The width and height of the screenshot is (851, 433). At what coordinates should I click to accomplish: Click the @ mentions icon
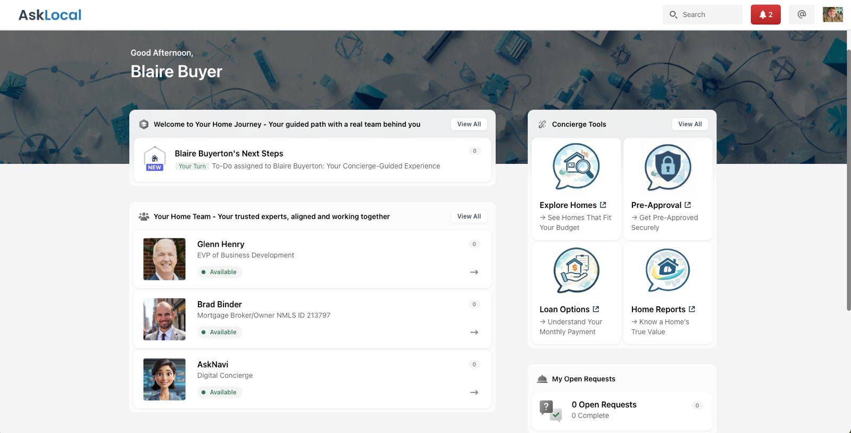tap(802, 15)
